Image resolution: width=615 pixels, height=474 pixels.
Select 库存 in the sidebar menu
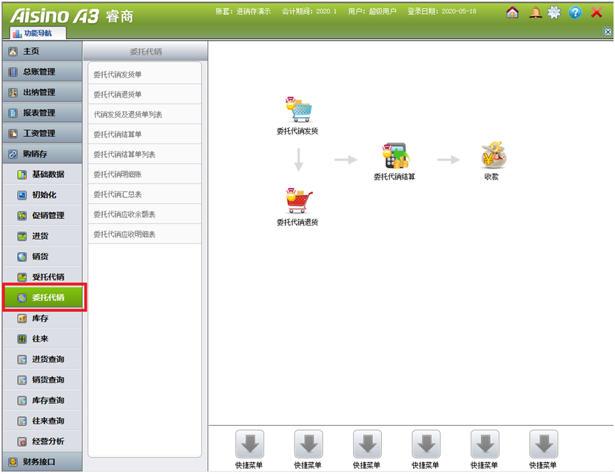(x=41, y=318)
